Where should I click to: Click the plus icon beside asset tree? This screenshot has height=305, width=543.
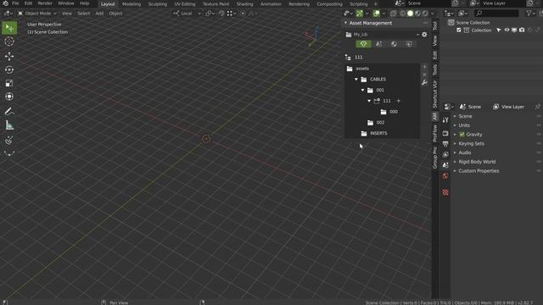424,67
